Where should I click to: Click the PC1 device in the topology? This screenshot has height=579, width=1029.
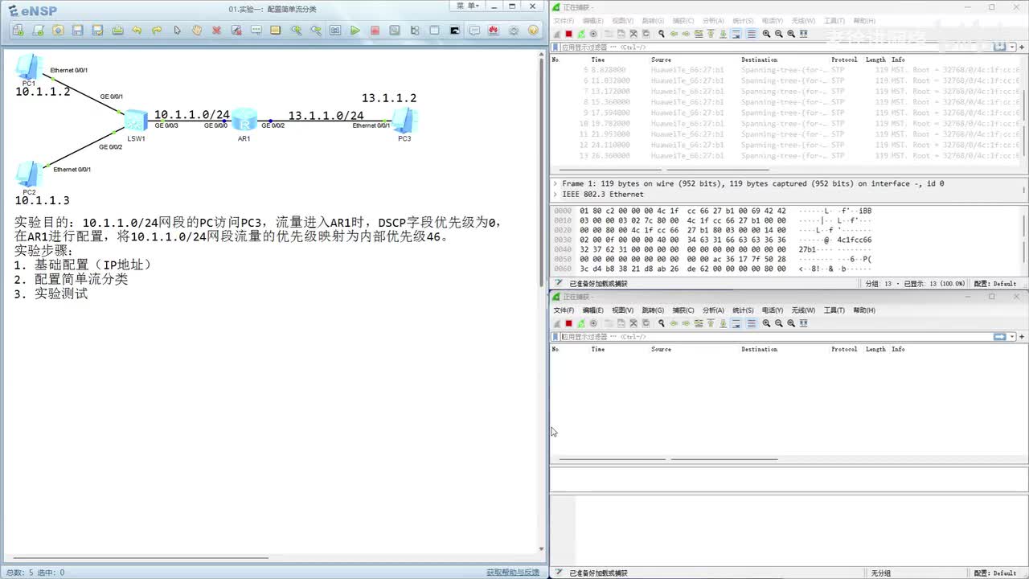pyautogui.click(x=29, y=68)
